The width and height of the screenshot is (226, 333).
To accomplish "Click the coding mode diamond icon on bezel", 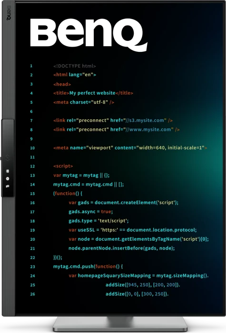I will point(8,157).
